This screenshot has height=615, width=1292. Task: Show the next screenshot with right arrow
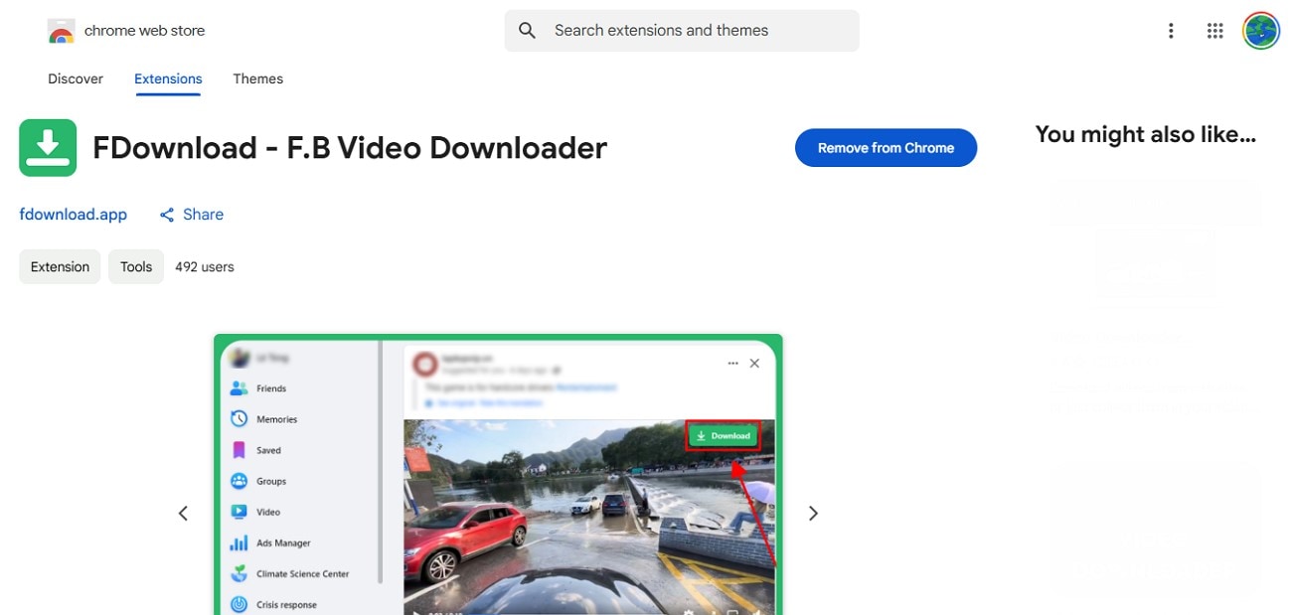(813, 514)
